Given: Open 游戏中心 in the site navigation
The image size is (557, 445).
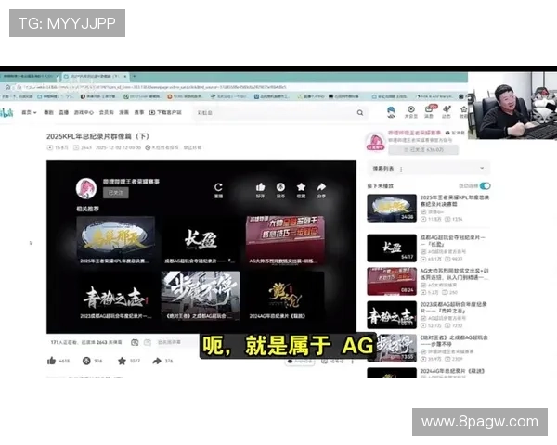Looking at the screenshot, I should (84, 112).
